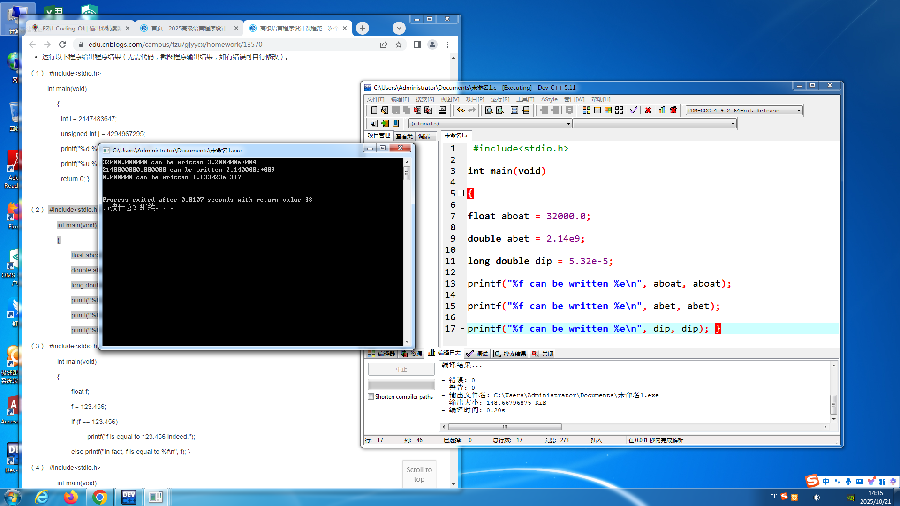The image size is (900, 506).
Task: Click the Windows Start button
Action: (12, 497)
